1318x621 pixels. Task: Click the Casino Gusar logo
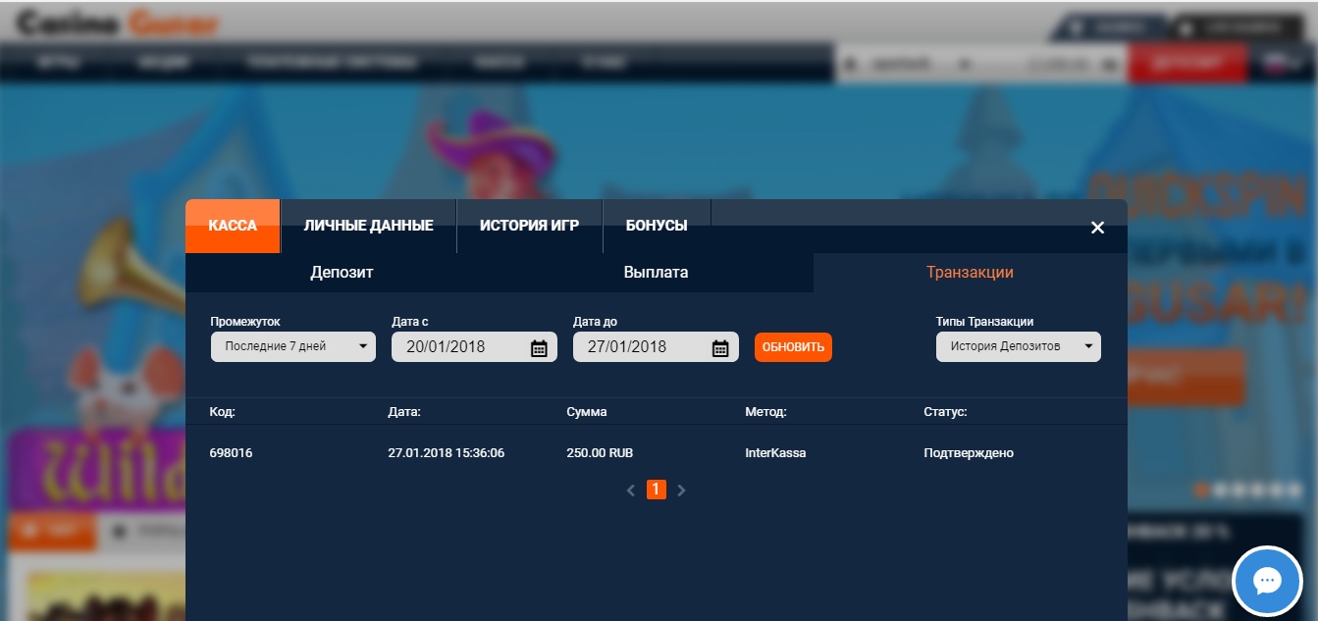118,22
